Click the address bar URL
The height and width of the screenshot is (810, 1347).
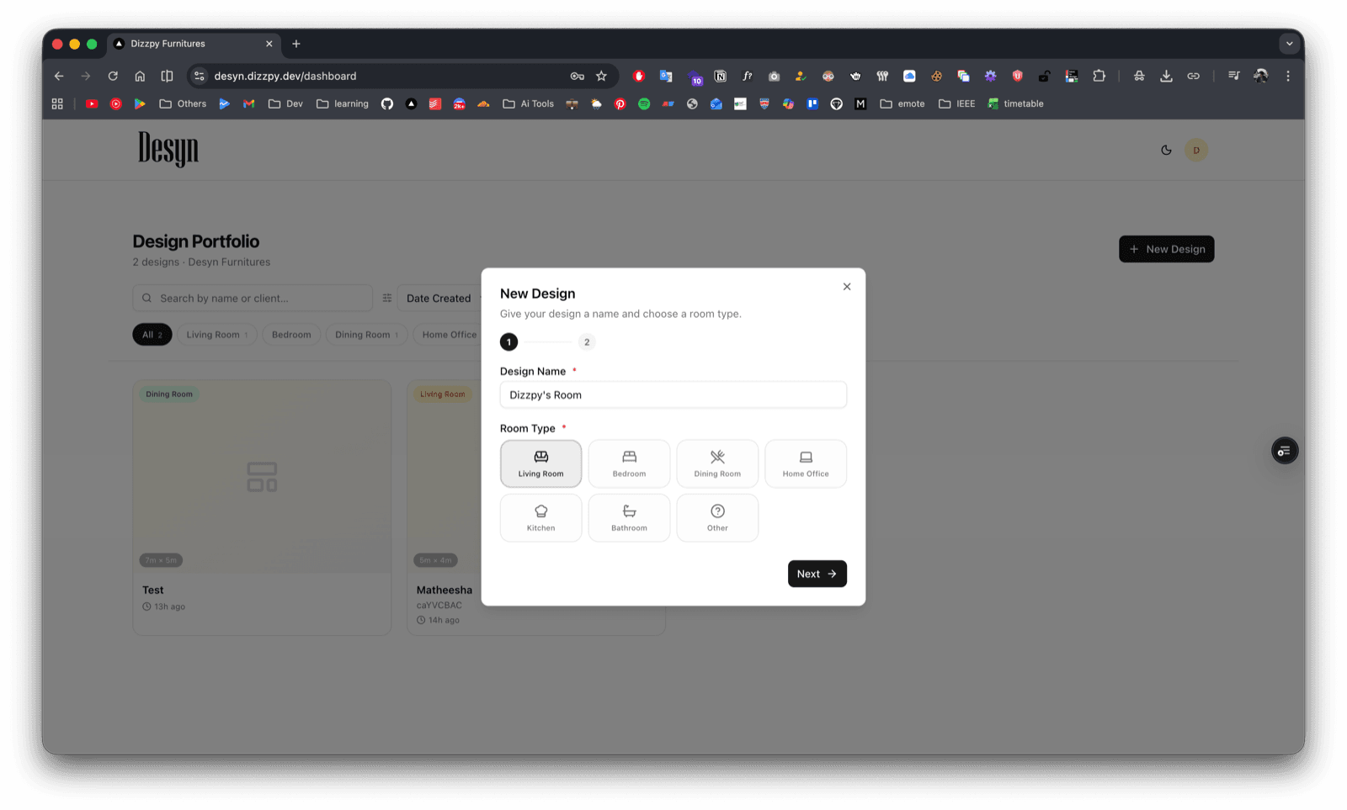(285, 76)
